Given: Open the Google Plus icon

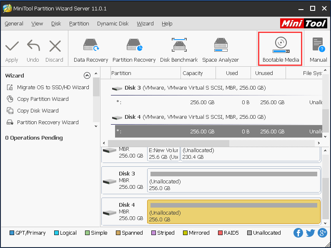Looking at the screenshot, I should [322, 233].
